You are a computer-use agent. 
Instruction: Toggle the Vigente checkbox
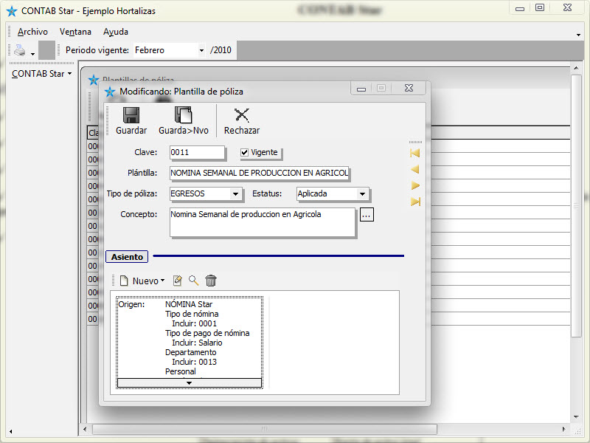click(x=245, y=152)
